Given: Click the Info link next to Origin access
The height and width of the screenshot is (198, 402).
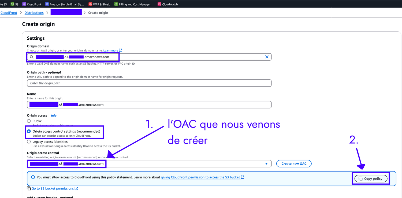Looking at the screenshot, I should pyautogui.click(x=54, y=115).
